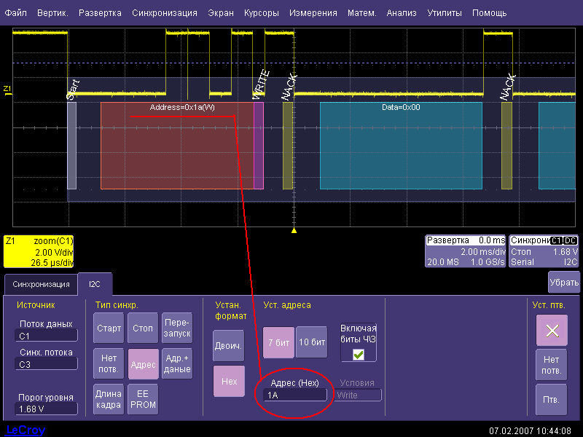Open the Развертка timebase descriptor box
The width and height of the screenshot is (583, 437).
[x=466, y=251]
